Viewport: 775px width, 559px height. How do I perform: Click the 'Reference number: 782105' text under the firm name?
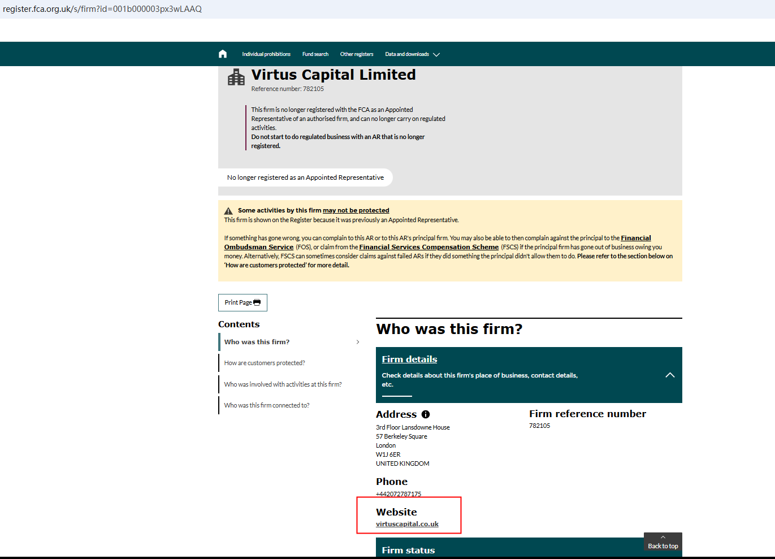tap(288, 89)
